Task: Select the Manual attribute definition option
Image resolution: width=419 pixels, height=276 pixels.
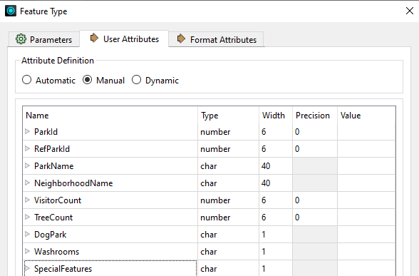Action: 88,80
